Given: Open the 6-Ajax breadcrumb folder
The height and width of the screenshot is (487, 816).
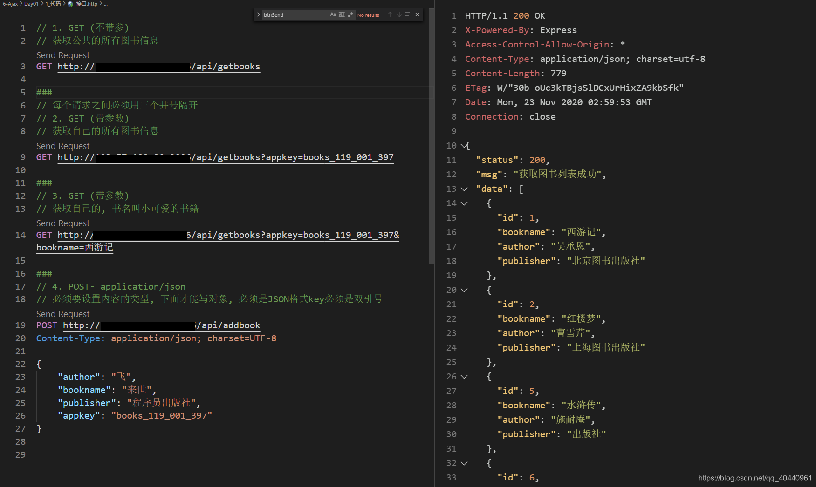Looking at the screenshot, I should point(10,4).
